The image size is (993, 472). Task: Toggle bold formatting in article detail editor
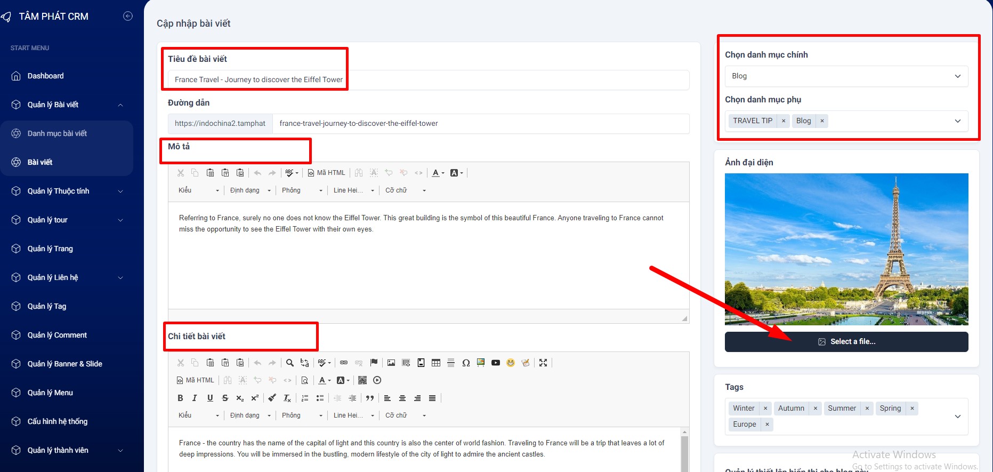coord(180,398)
